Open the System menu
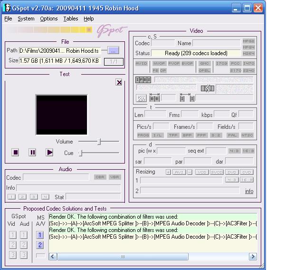Viewport: 304px width, 270px height. point(26,19)
